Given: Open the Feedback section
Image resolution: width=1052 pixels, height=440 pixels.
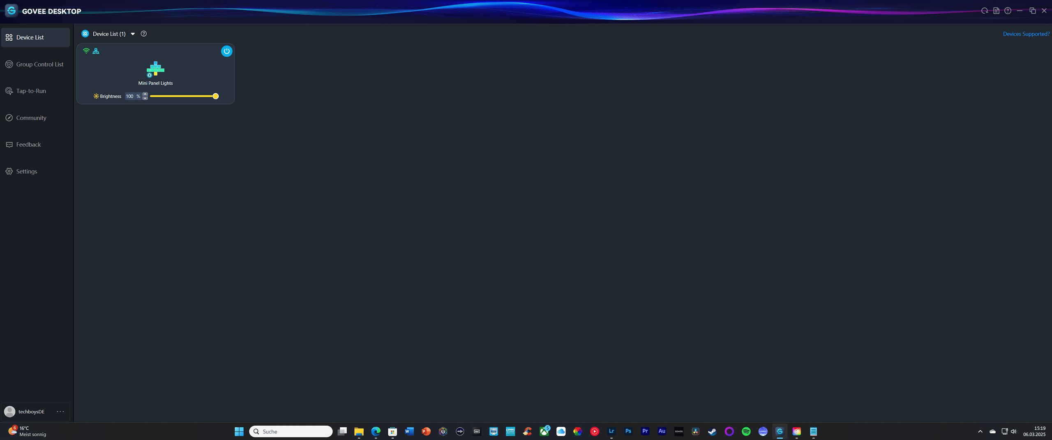Looking at the screenshot, I should click(35, 145).
